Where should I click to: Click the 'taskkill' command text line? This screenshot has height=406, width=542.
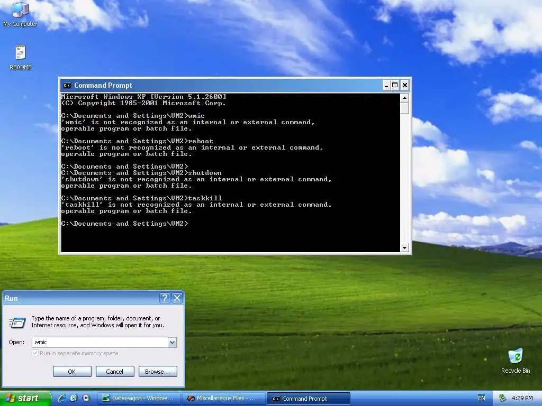click(142, 198)
